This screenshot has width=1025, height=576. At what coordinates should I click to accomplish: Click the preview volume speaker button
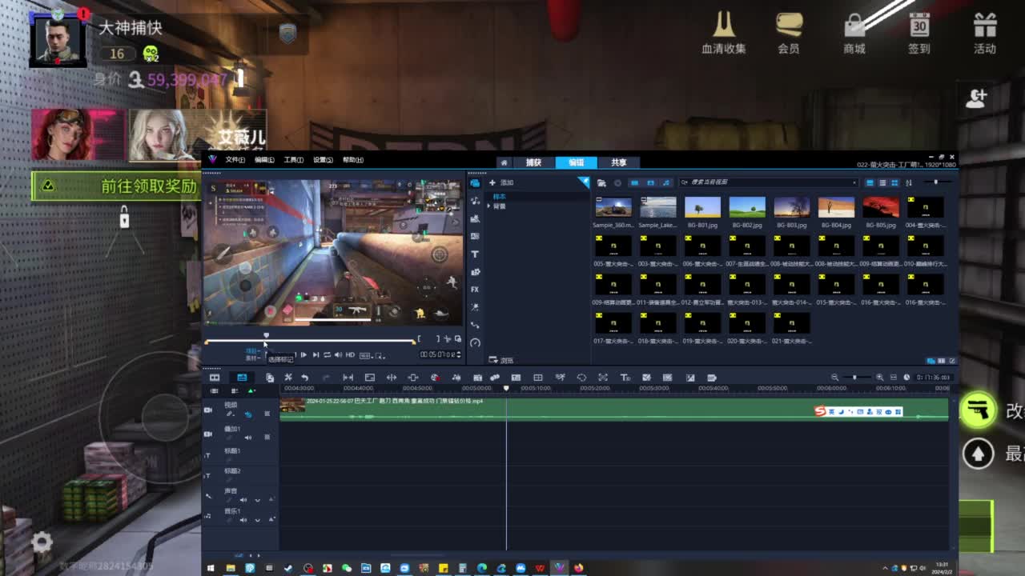pos(338,354)
